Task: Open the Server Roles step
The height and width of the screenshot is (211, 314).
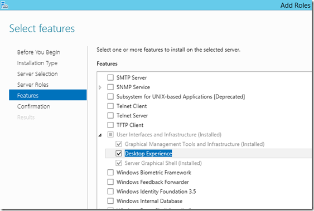Action: [33, 85]
